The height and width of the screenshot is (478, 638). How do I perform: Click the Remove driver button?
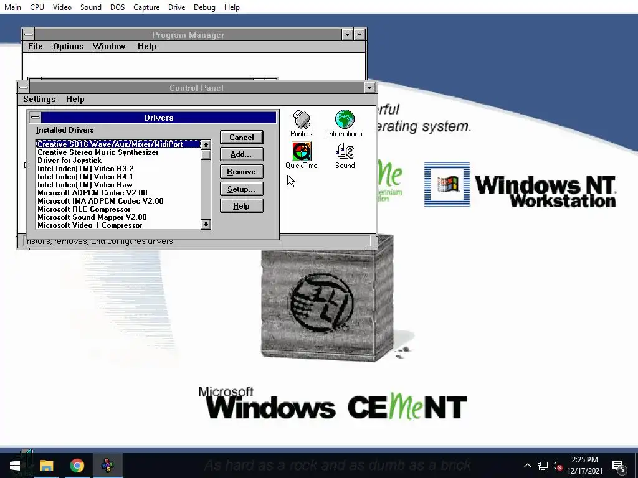pyautogui.click(x=242, y=172)
